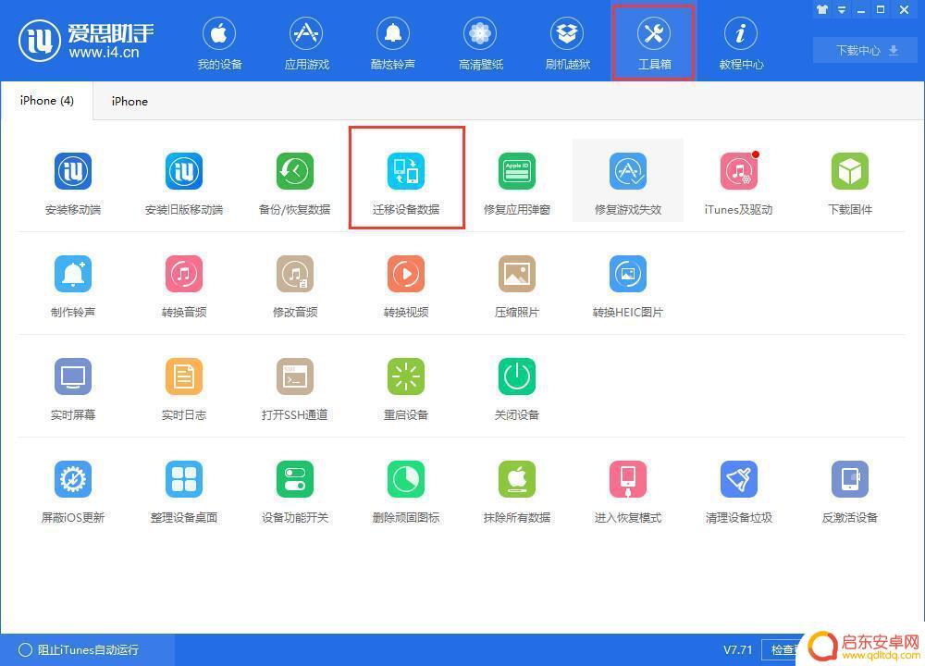The width and height of the screenshot is (925, 666).
Task: Open 下载中心 download center
Action: tap(866, 51)
